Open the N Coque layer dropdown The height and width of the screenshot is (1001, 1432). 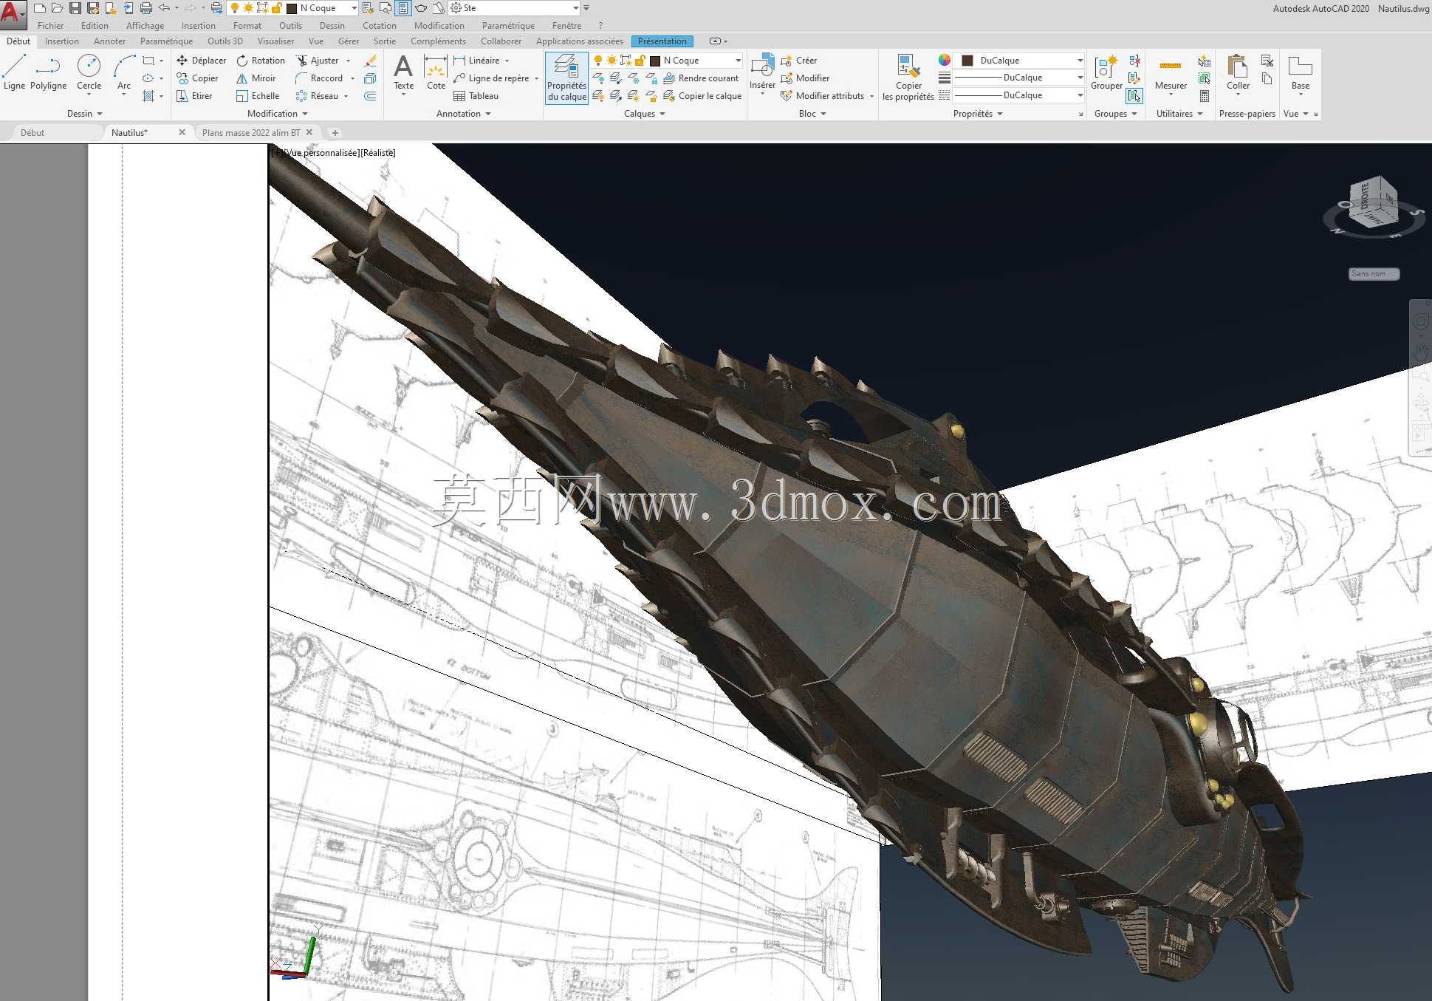click(695, 61)
